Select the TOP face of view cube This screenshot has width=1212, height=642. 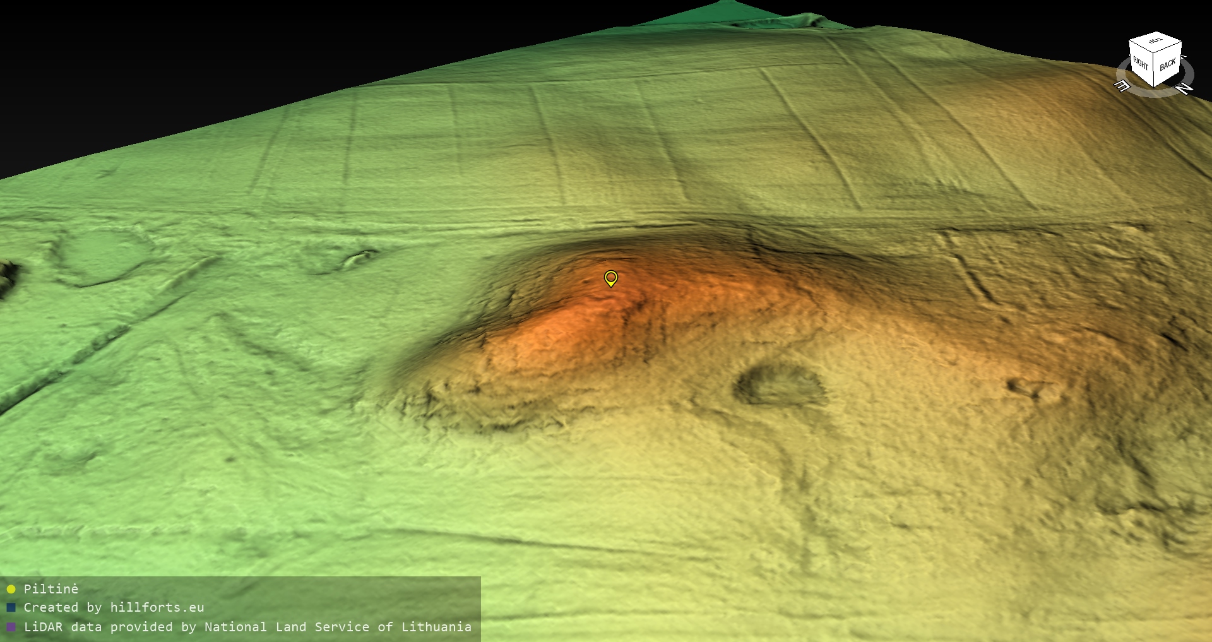[1155, 42]
